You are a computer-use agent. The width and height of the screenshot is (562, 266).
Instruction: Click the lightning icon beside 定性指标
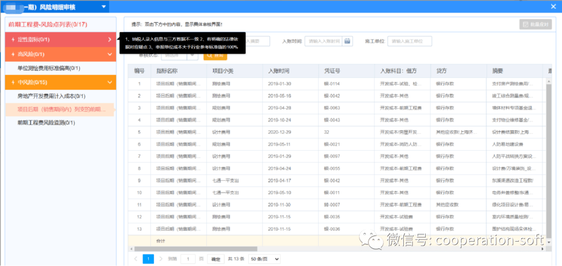pos(13,39)
